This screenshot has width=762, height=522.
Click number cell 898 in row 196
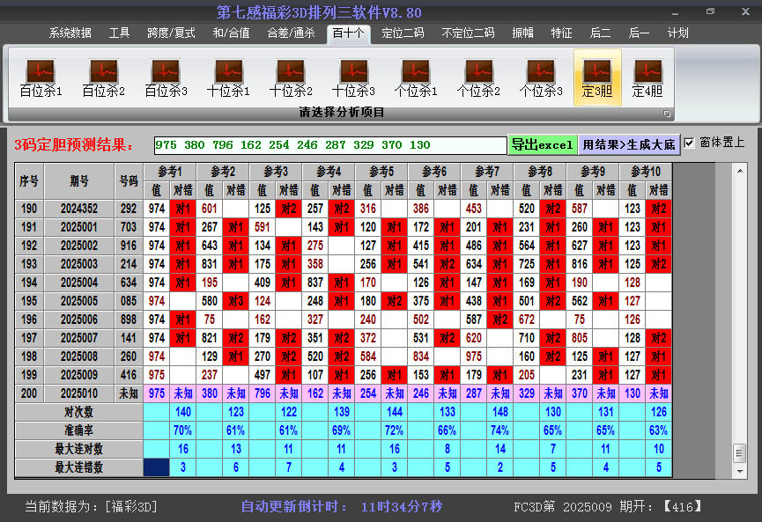click(129, 320)
